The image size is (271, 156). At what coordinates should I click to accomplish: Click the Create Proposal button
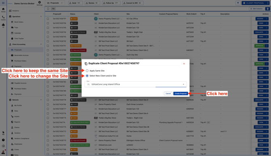[180, 93]
